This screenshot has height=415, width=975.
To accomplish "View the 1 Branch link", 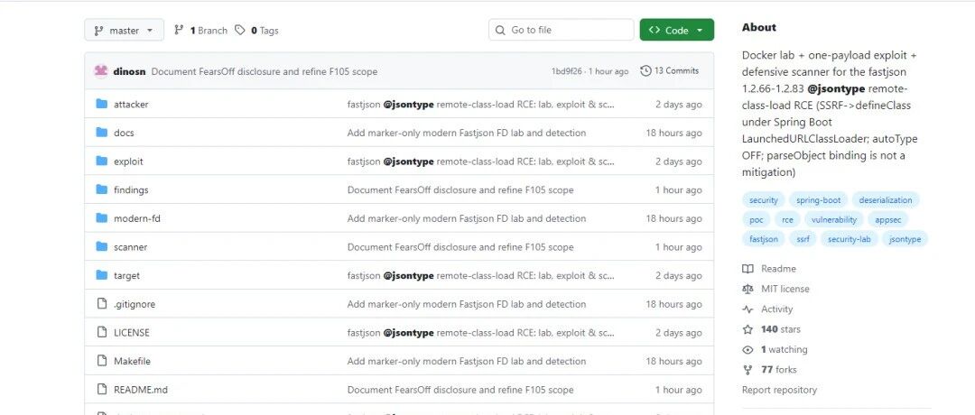I will coord(200,31).
